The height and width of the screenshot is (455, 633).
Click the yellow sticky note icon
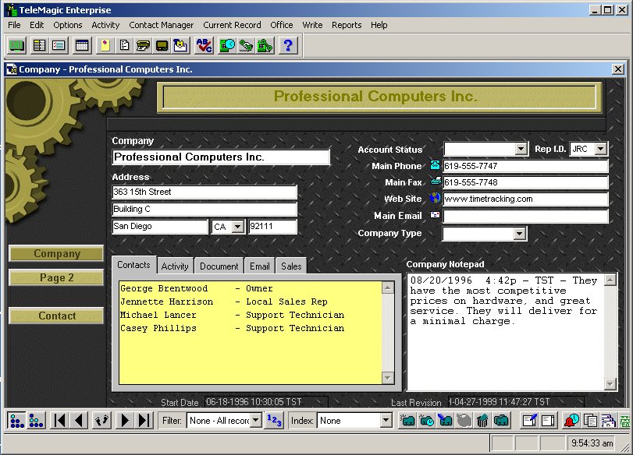(105, 45)
